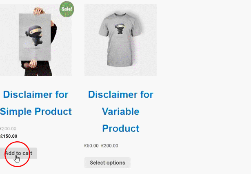The height and width of the screenshot is (174, 251).
Task: Click the word 'Variable' in the product title
Action: click(x=120, y=112)
